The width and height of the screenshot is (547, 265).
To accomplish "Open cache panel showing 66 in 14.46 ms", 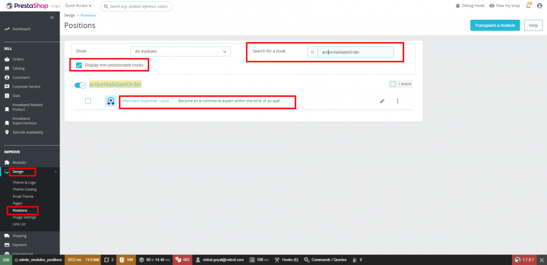I will pos(154,260).
